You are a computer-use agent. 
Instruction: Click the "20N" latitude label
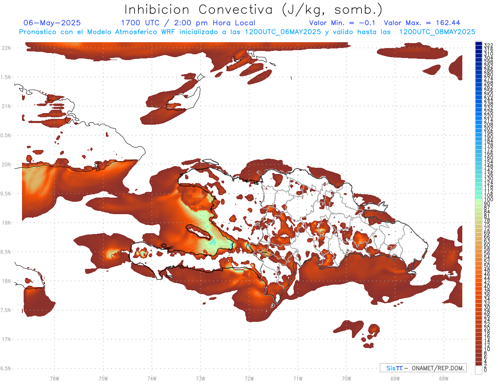pos(6,164)
